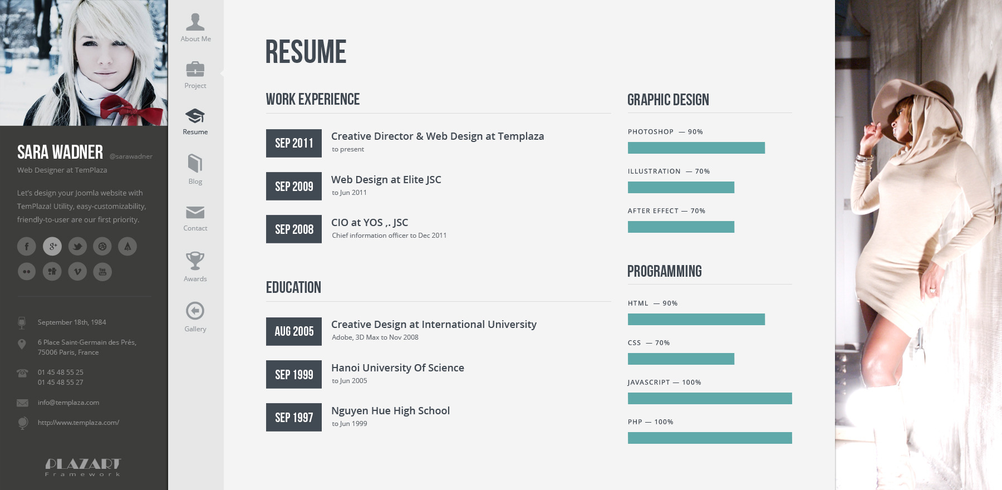Open the Project briefcase tab
The height and width of the screenshot is (490, 1002).
pos(195,75)
